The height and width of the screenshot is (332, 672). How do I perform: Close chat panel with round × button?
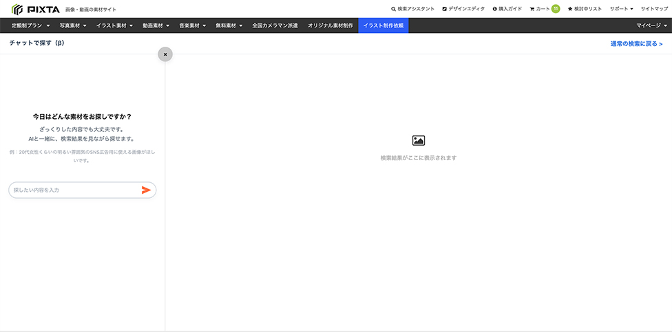click(165, 54)
